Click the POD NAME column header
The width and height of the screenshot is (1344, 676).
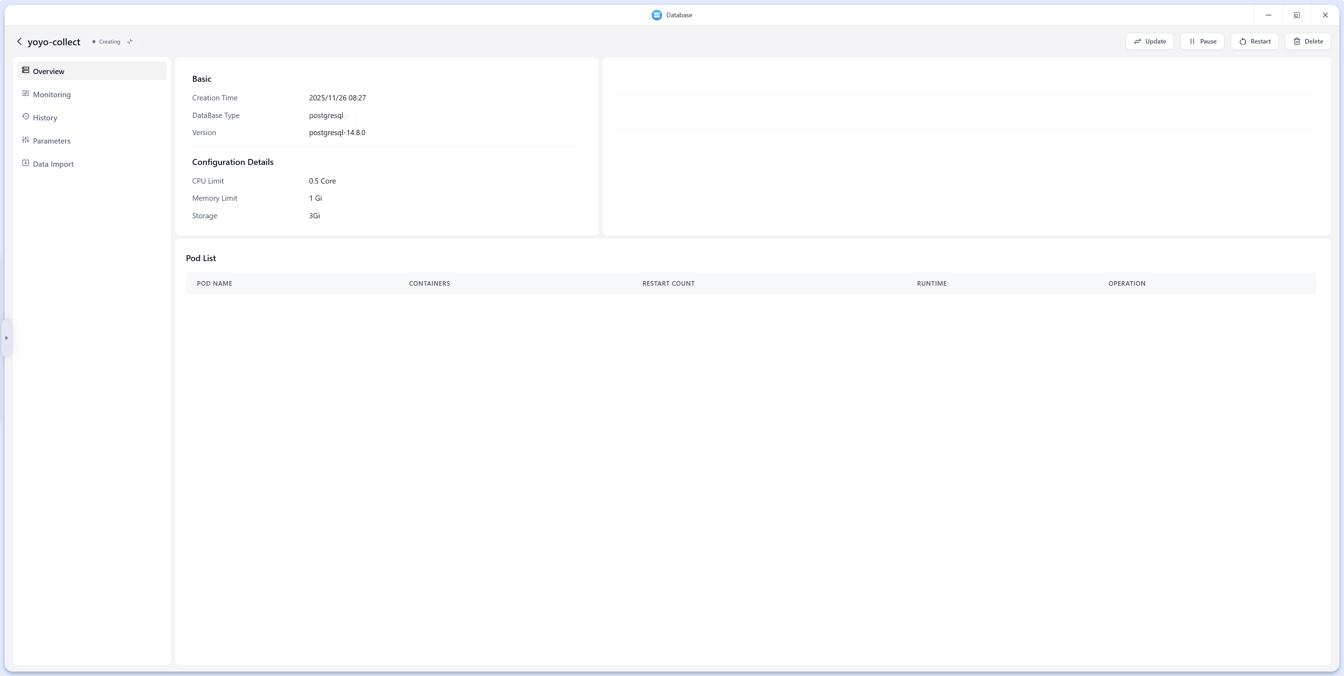click(215, 284)
